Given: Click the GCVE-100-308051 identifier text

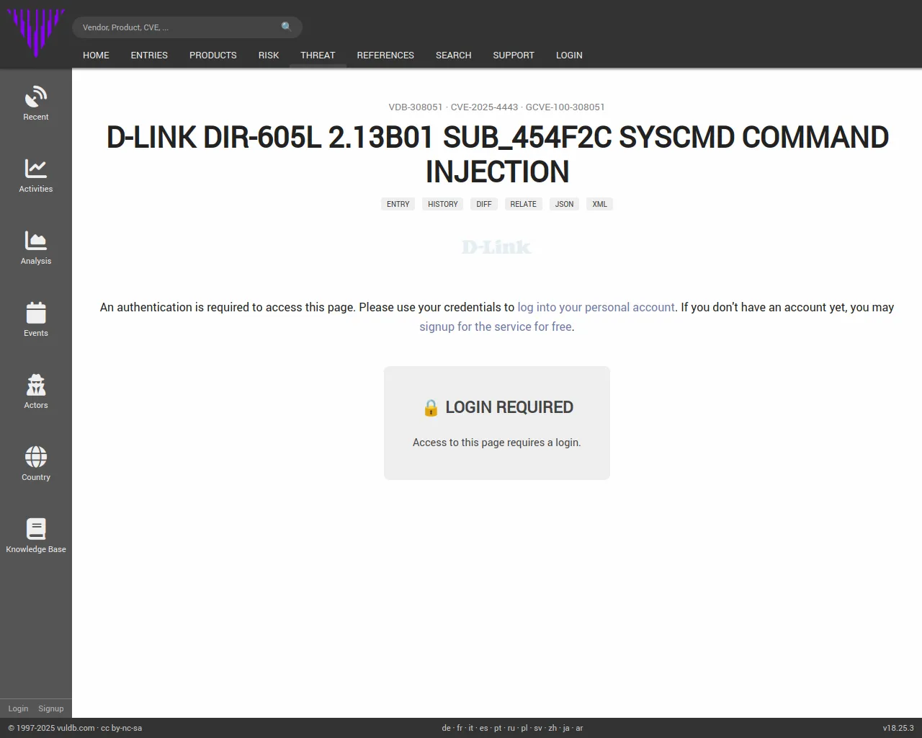Looking at the screenshot, I should tap(565, 107).
